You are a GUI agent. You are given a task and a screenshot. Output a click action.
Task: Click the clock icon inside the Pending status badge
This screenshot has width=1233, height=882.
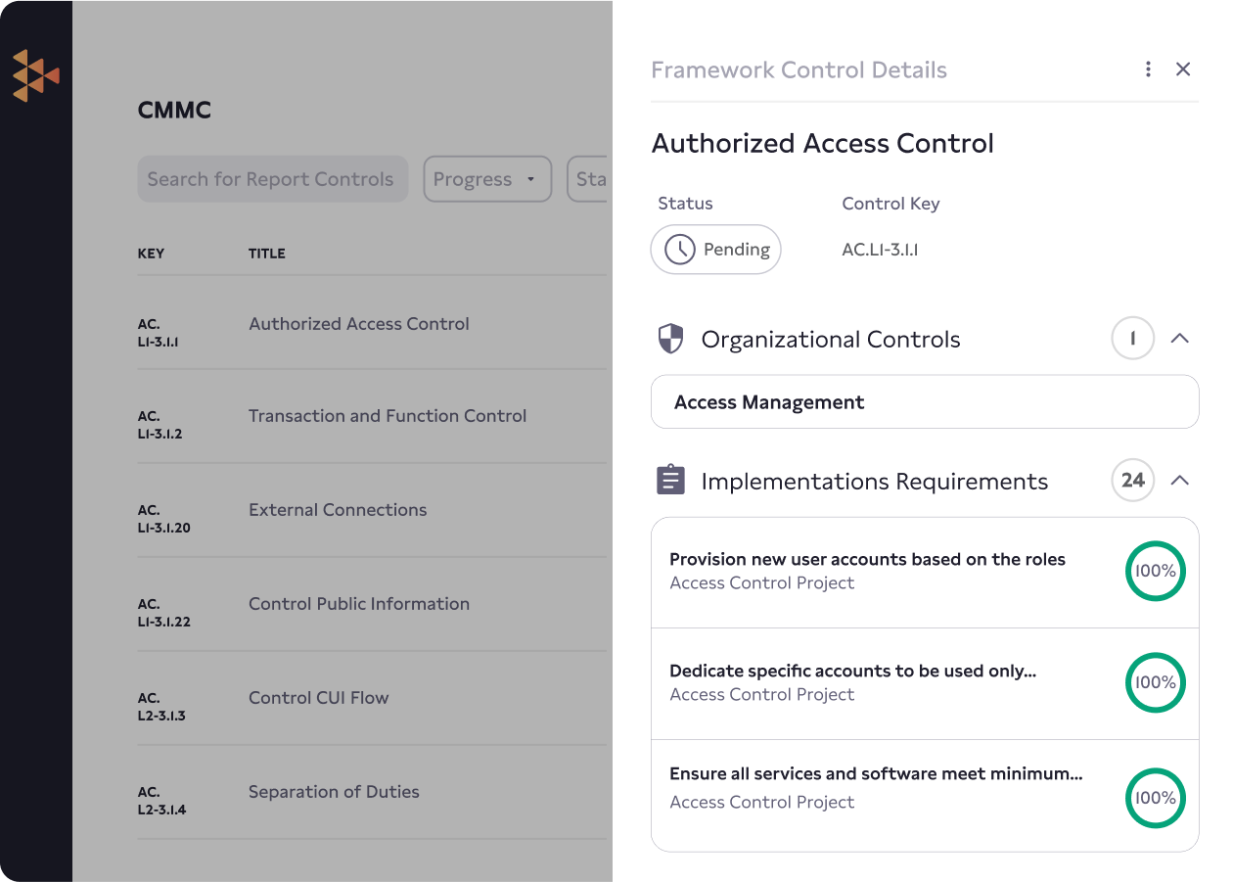point(684,250)
